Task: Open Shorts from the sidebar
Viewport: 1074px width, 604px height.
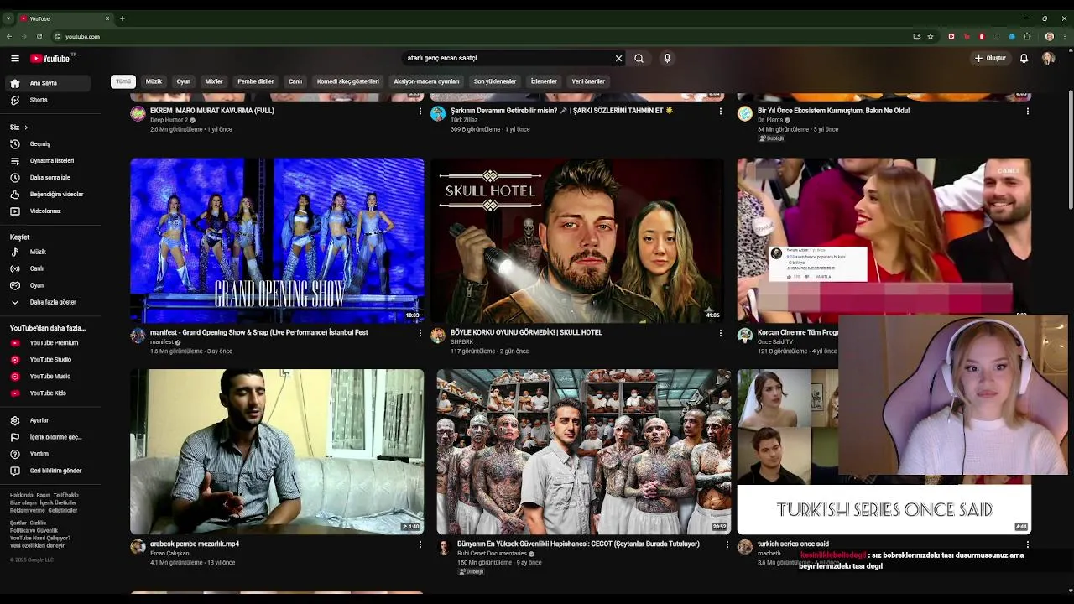Action: 49,100
